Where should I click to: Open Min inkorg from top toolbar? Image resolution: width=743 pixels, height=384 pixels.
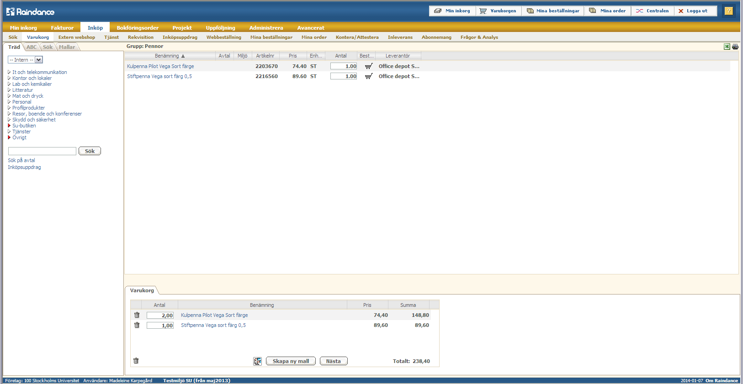pos(452,11)
